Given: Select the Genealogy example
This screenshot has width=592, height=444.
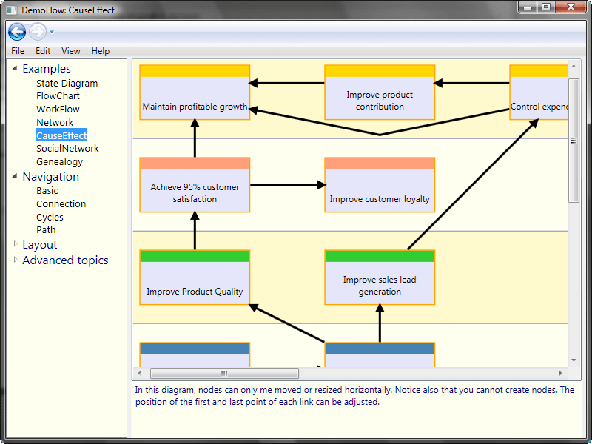Looking at the screenshot, I should pyautogui.click(x=59, y=161).
